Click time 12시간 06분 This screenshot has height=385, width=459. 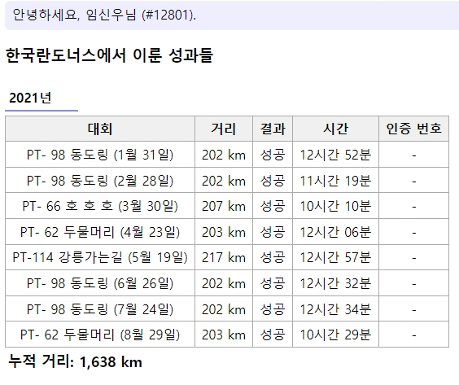coord(335,232)
